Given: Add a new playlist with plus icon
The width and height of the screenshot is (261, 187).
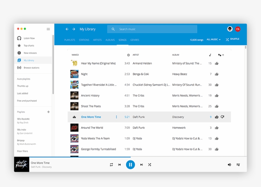Looking at the screenshot, I should pos(48,112).
